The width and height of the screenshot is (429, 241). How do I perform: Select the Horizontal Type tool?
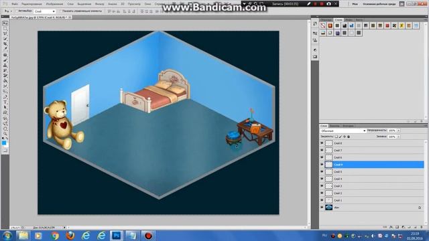(5, 102)
